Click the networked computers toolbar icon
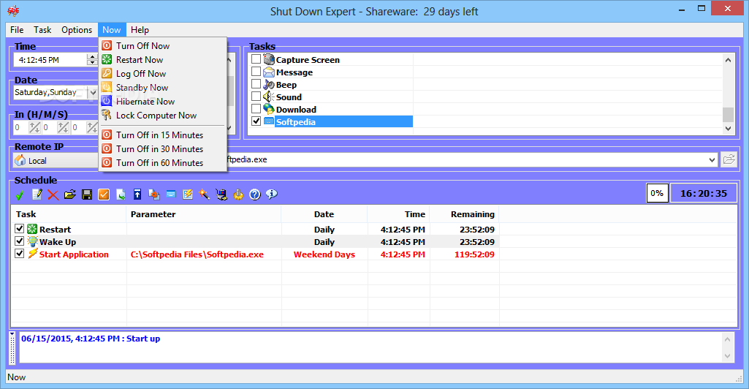 (221, 194)
